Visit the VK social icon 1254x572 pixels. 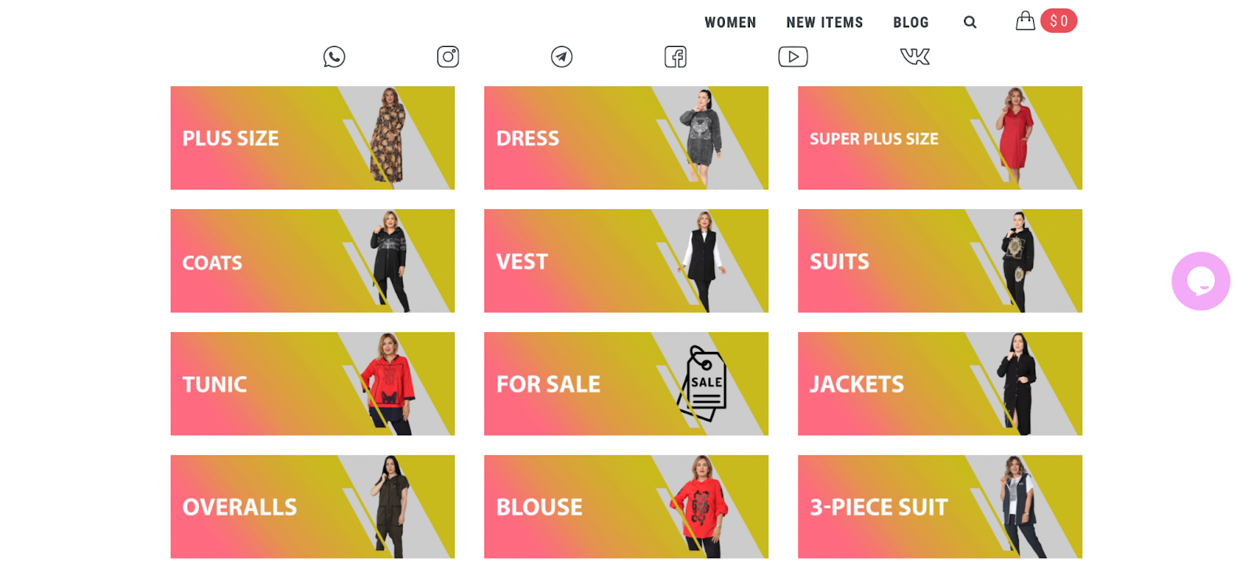pyautogui.click(x=915, y=56)
